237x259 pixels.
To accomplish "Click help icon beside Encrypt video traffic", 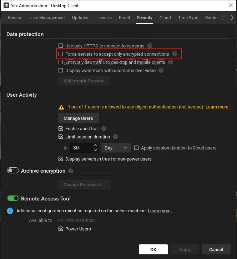I will pos(171,62).
